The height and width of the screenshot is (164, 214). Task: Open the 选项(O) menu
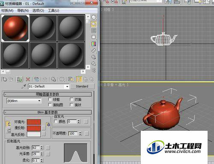pyautogui.click(x=38, y=11)
